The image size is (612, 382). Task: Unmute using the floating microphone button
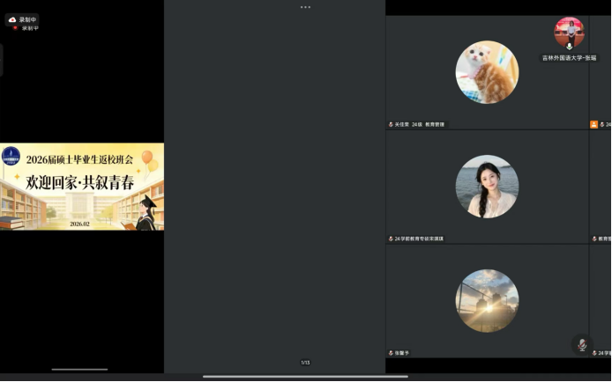(x=581, y=345)
